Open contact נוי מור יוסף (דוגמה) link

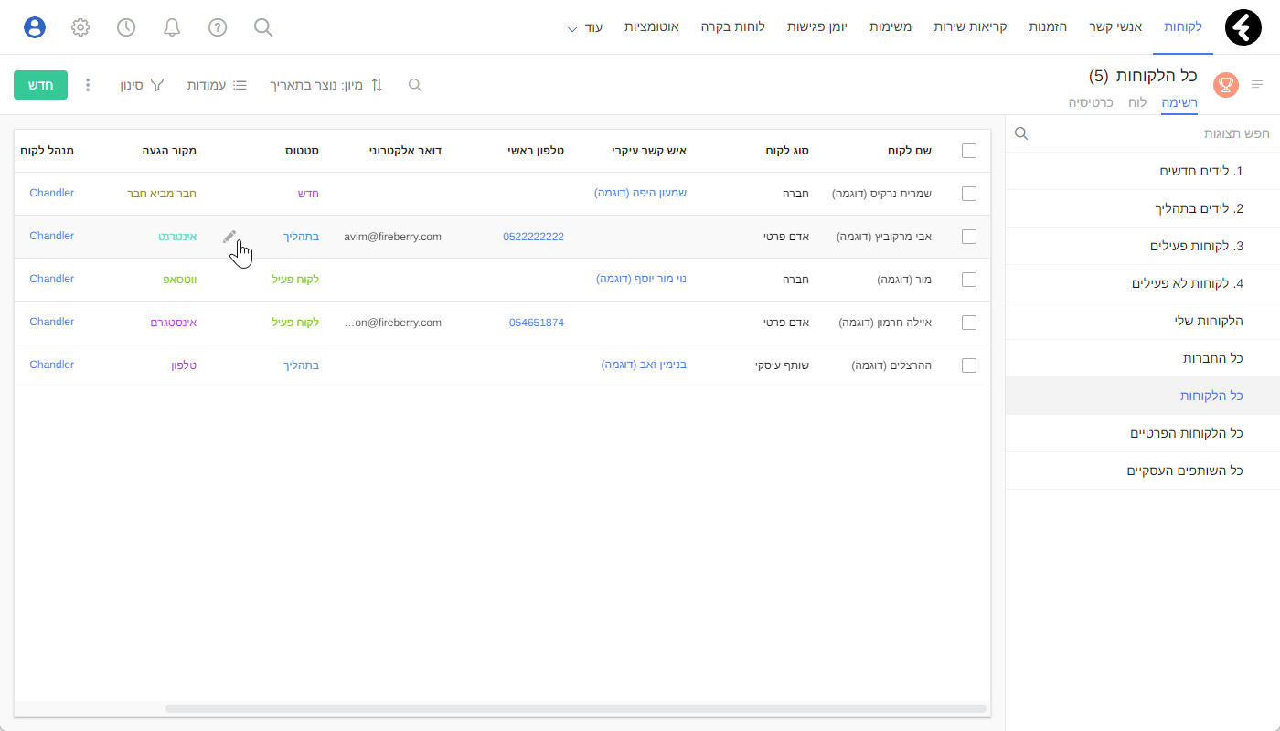[x=641, y=280]
